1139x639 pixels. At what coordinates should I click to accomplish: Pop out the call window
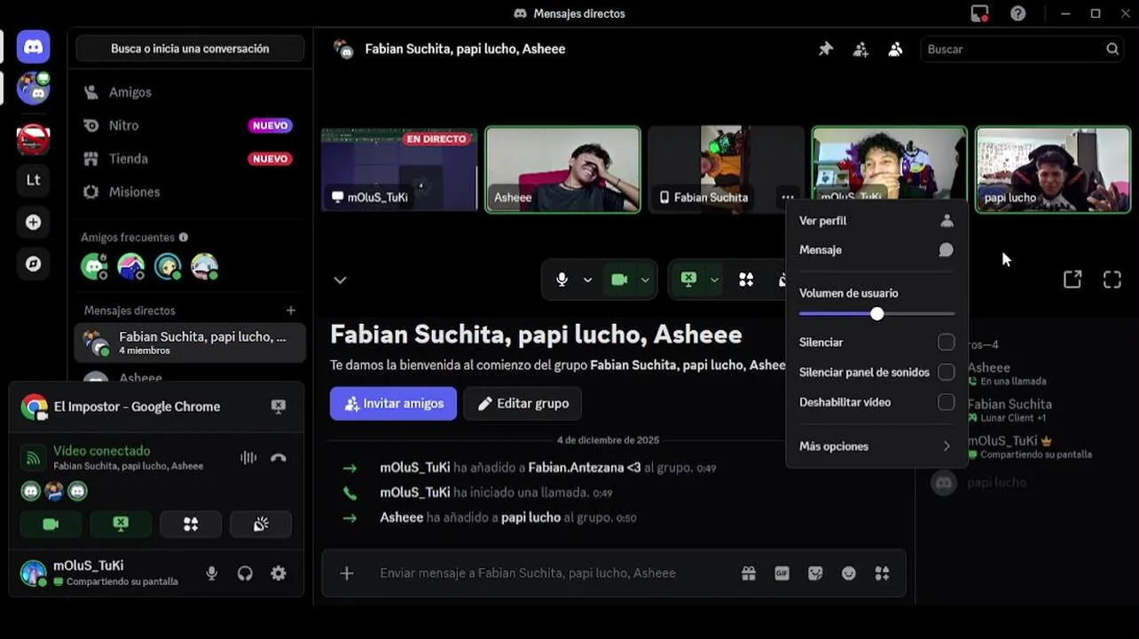coord(1072,280)
